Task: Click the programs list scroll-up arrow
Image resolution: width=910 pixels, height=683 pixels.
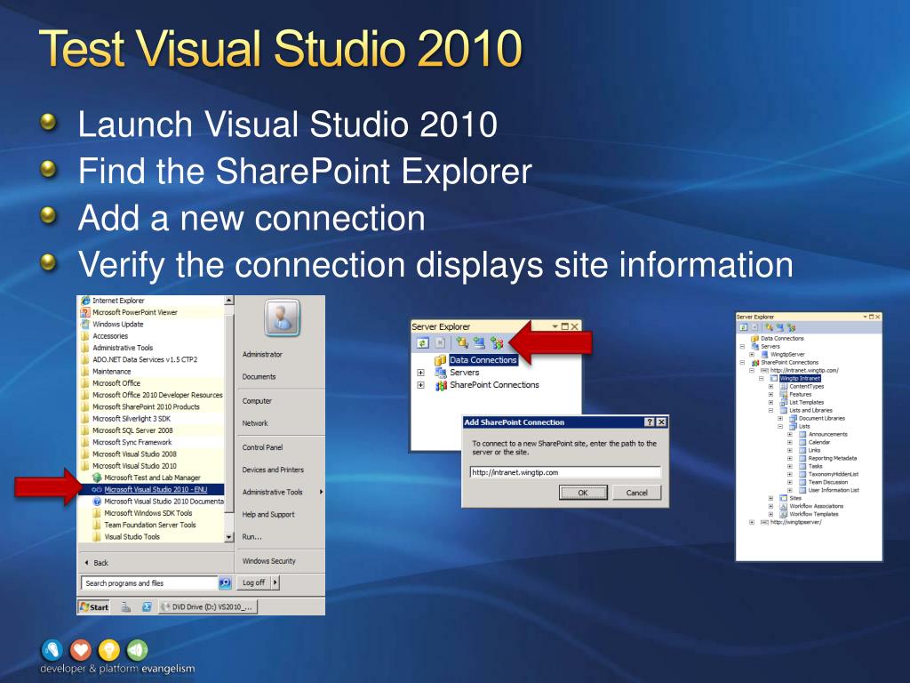Action: tap(228, 301)
